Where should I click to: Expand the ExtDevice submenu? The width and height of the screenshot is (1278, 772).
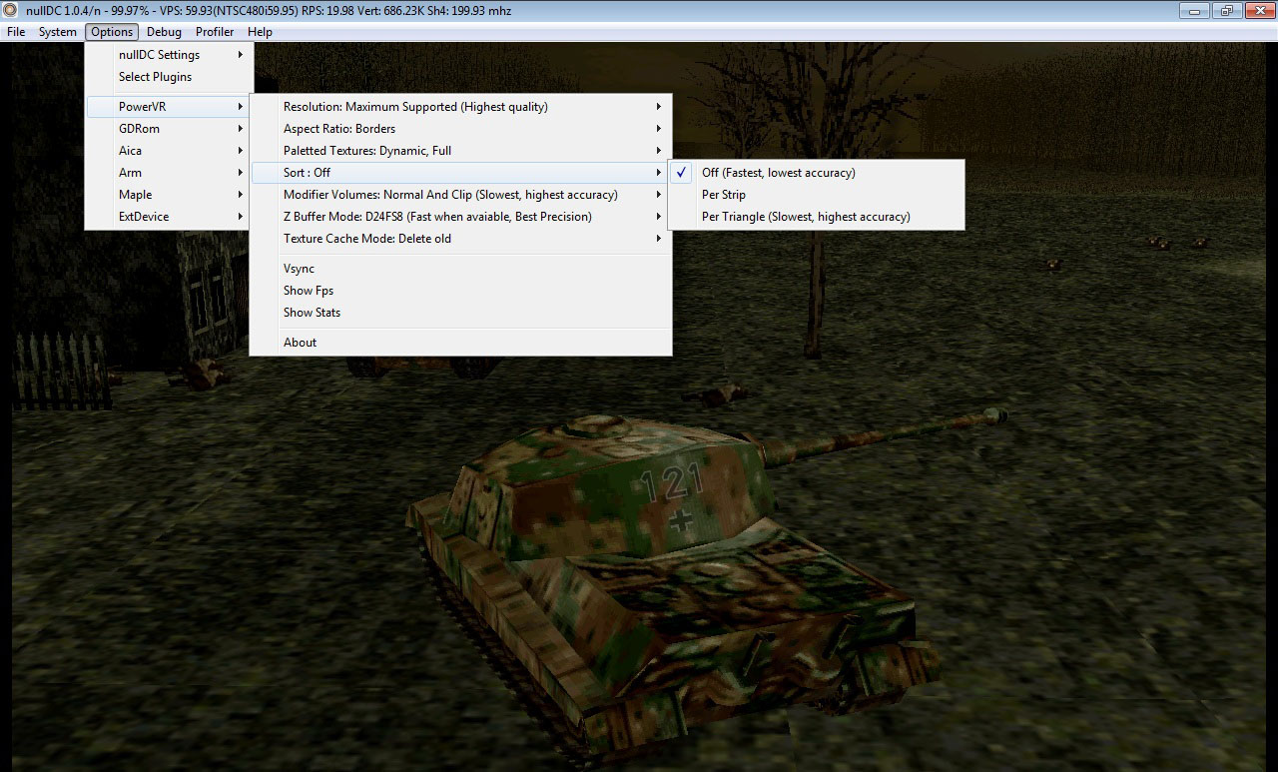coord(168,217)
